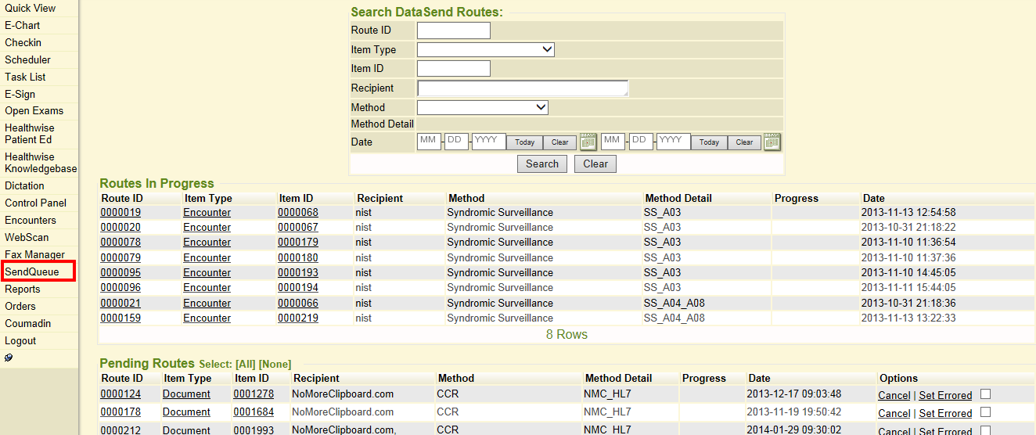1036x435 pixels.
Task: Click Today for the start date
Action: tap(524, 142)
